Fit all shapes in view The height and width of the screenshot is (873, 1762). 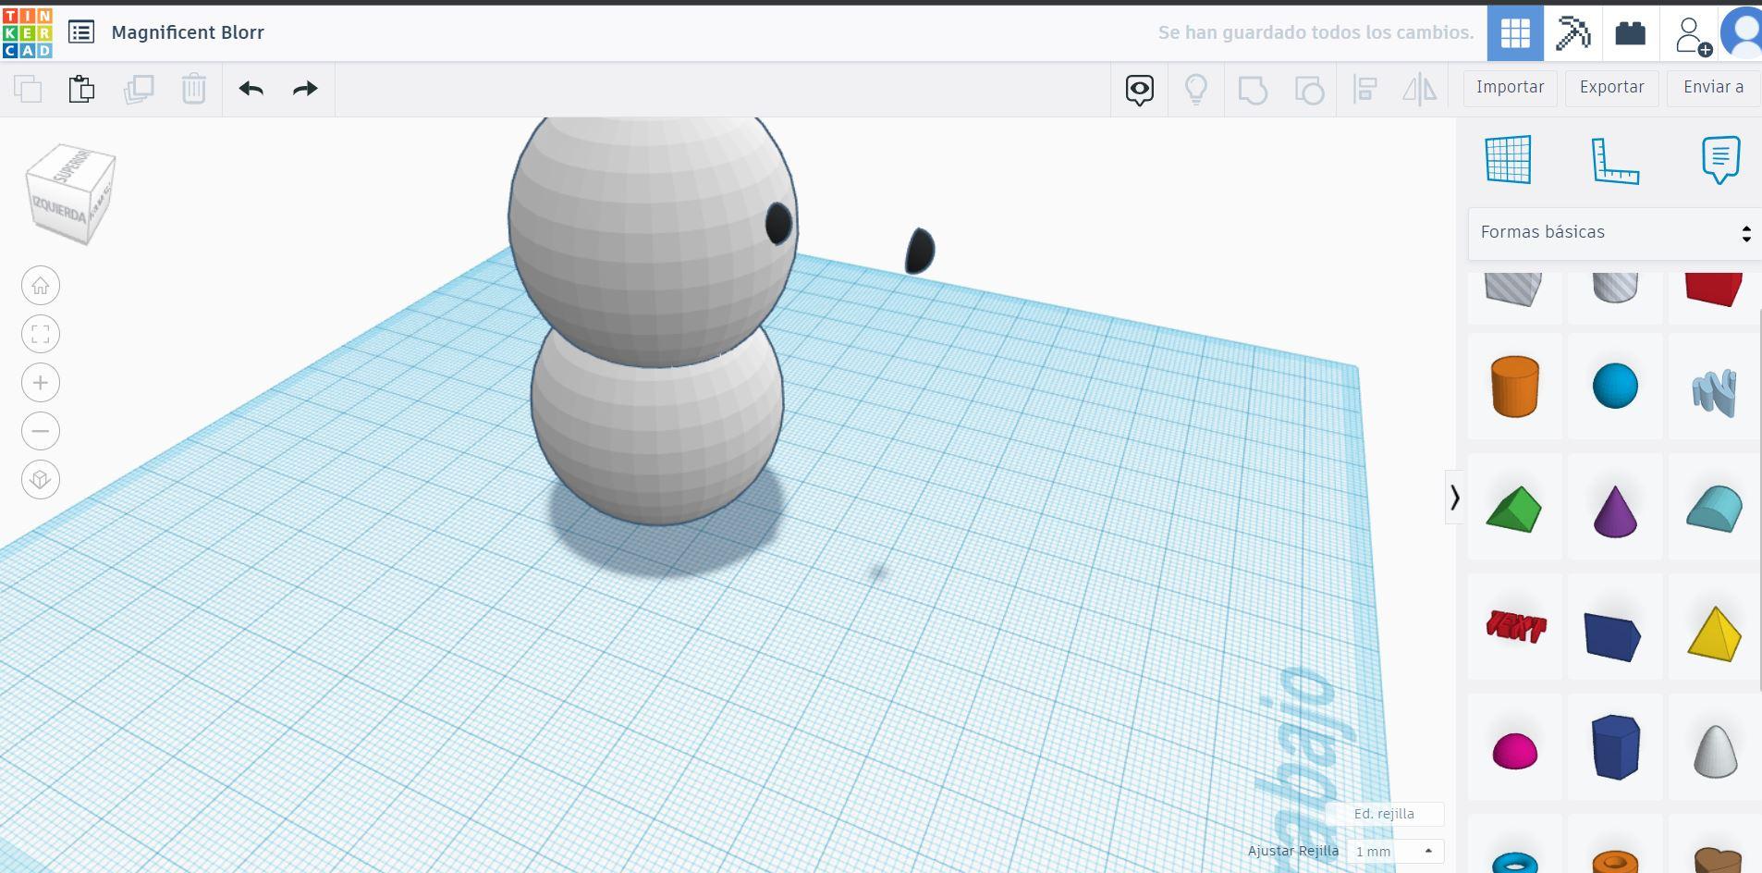point(41,334)
